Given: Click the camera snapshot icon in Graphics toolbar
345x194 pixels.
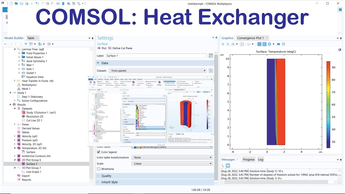Looking at the screenshot, I should click(x=278, y=44).
